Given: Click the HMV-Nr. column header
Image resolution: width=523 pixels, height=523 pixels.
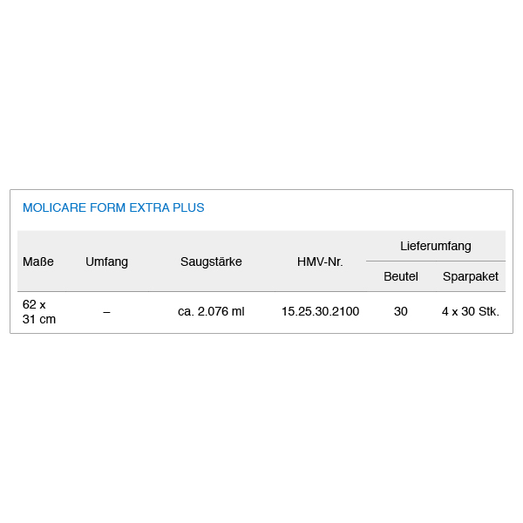Looking at the screenshot, I should click(320, 261).
